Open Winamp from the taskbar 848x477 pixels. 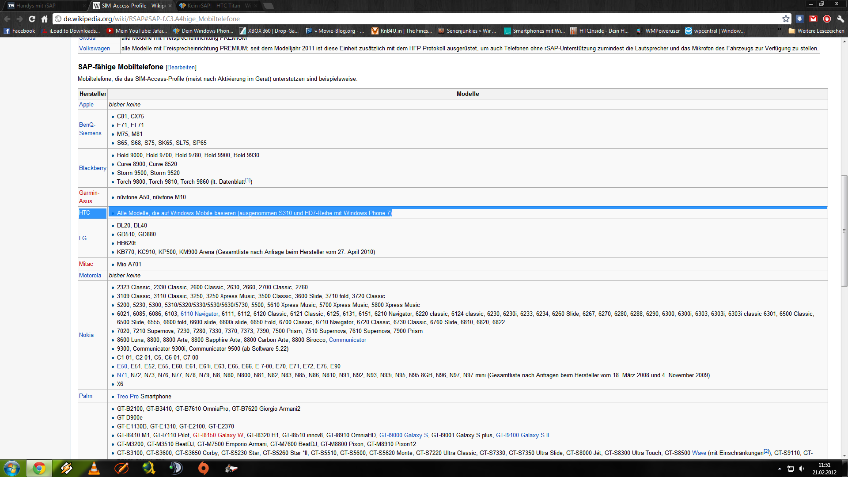click(x=67, y=468)
